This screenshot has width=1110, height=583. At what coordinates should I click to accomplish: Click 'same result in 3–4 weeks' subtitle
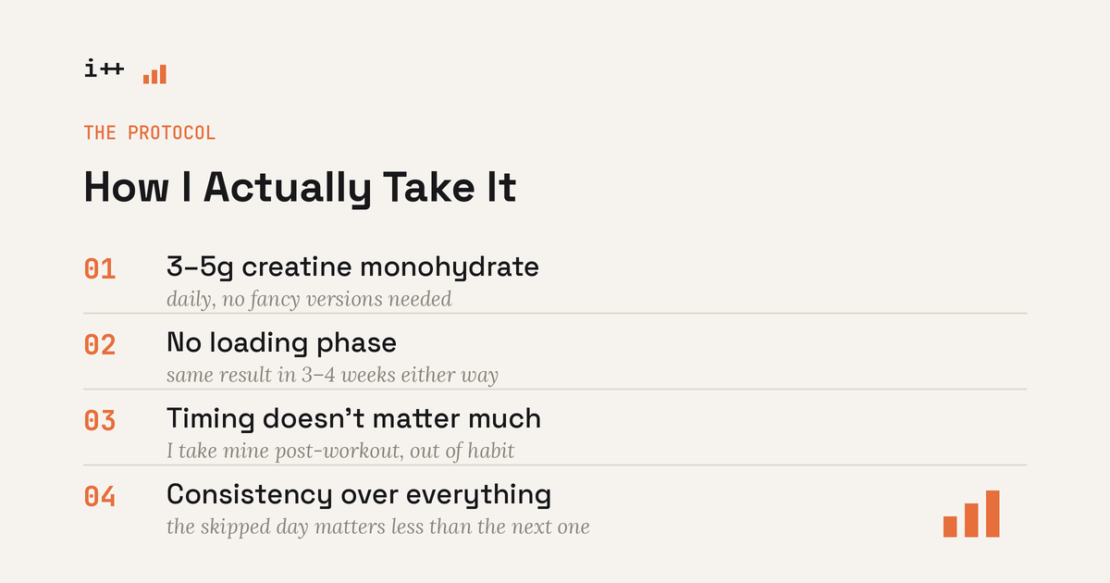(332, 376)
